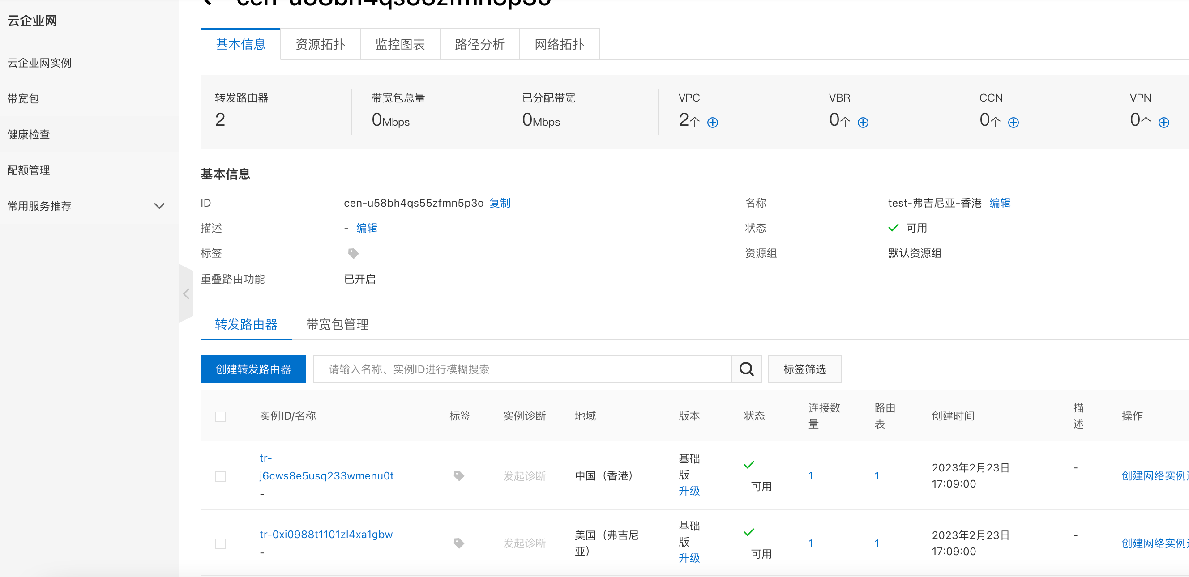Viewport: 1189px width, 577px height.
Task: Open 带宽包 in the sidebar
Action: (23, 99)
